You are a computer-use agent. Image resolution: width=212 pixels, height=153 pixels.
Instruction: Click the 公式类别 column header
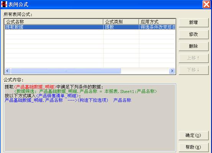(x=121, y=21)
